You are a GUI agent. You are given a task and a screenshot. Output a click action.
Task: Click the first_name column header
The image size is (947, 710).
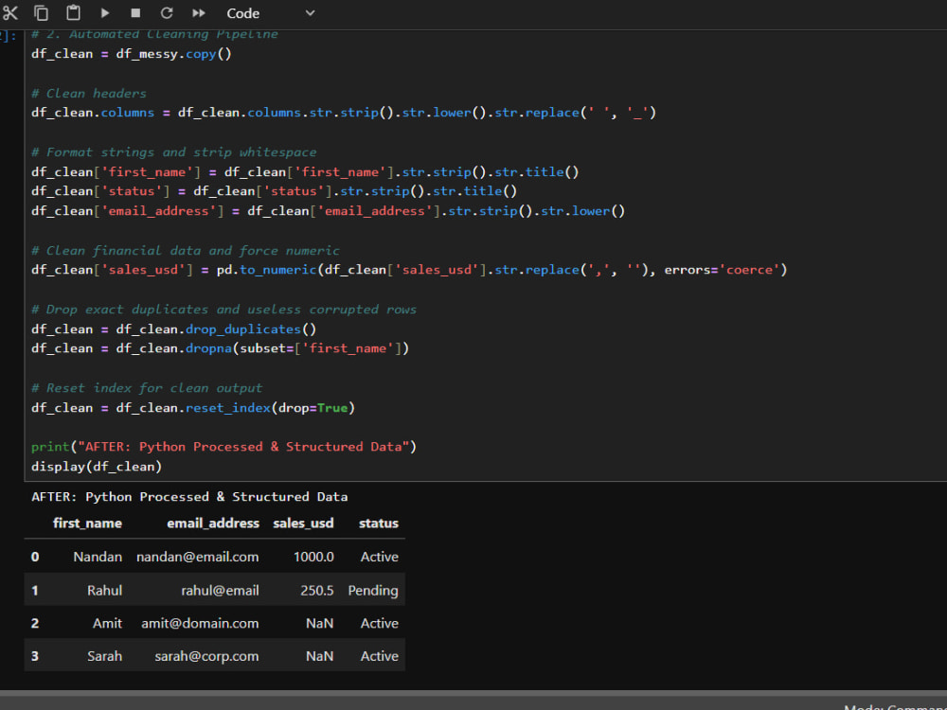pos(87,523)
